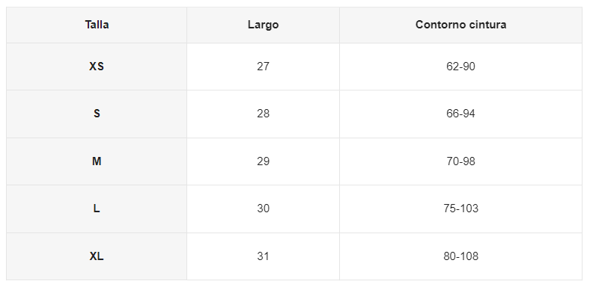The width and height of the screenshot is (590, 281).
Task: Click the 75-103 waist measurement
Action: coord(460,209)
